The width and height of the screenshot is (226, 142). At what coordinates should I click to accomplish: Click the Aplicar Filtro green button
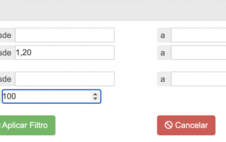pos(27,125)
